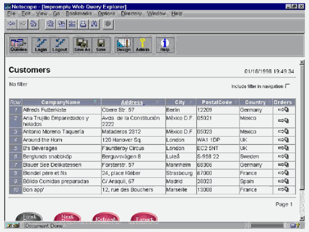Click the Netscape Home toolbar icon
The height and width of the screenshot is (232, 309).
(33, 24)
